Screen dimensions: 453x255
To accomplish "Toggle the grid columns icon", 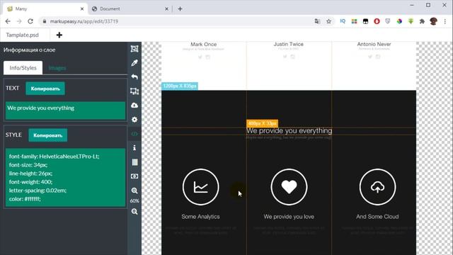I will click(134, 162).
